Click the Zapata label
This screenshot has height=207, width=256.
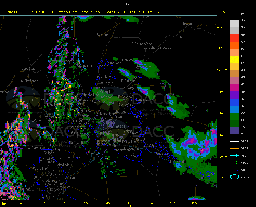coord(70,177)
